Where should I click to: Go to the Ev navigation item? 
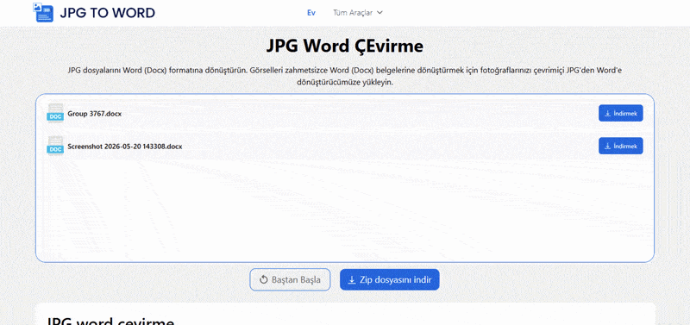pyautogui.click(x=311, y=13)
